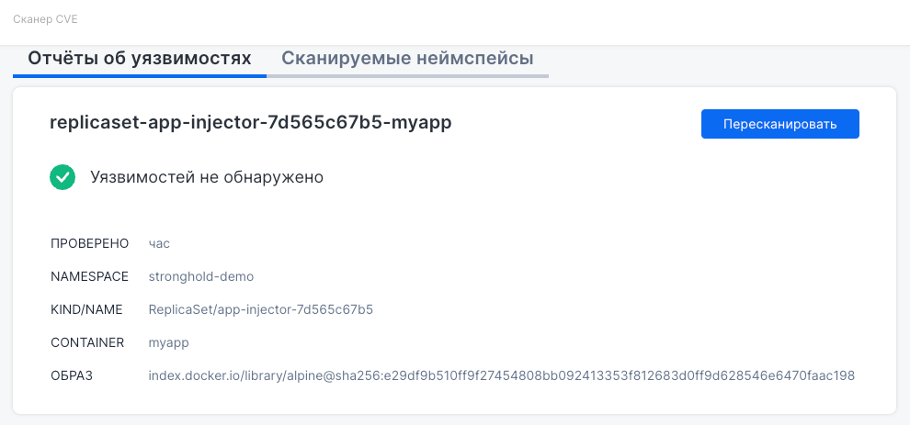
Task: Select the replicaset-app-injector-7d565c67b5-myapp report title
Action: click(251, 123)
